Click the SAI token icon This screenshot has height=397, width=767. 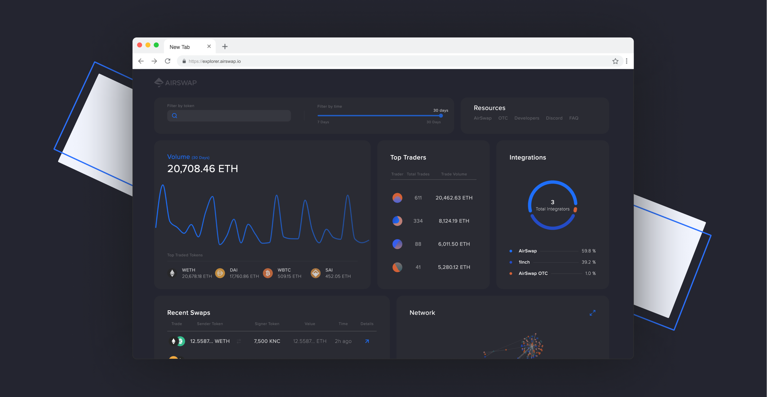[316, 273]
